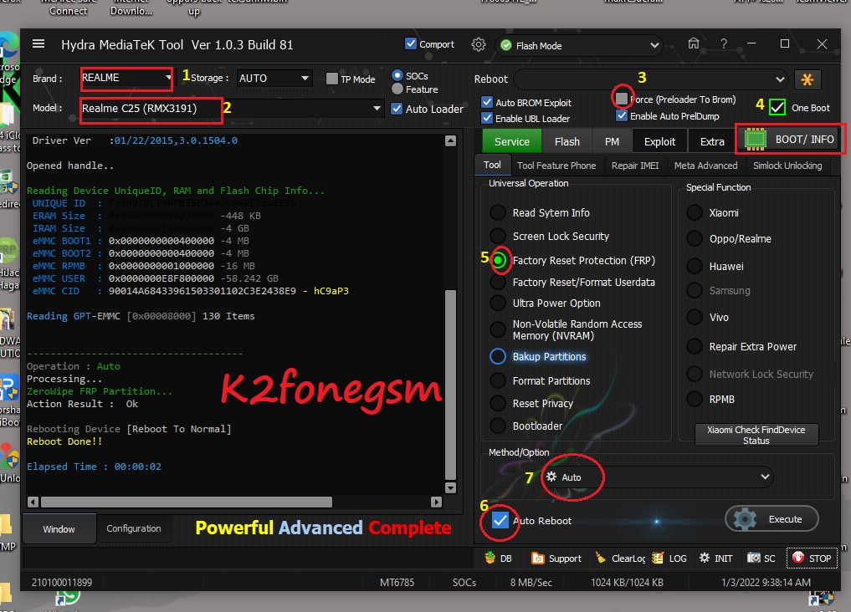Switch to the Extra tab
Image resolution: width=851 pixels, height=612 pixels.
click(x=712, y=141)
